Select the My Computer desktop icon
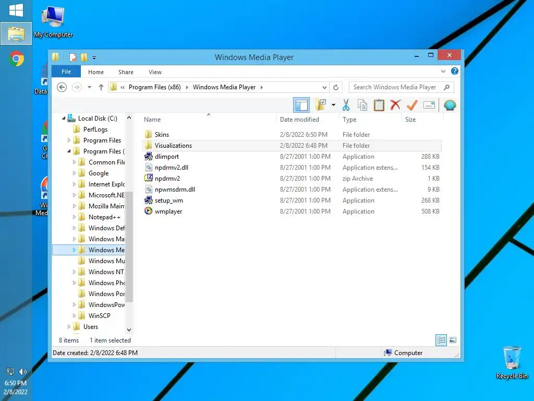Image resolution: width=534 pixels, height=401 pixels. 53,22
